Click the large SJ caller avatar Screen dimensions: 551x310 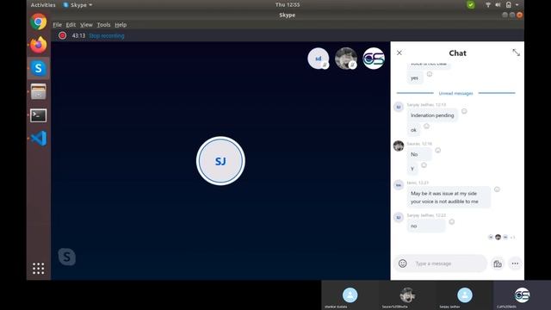(220, 161)
